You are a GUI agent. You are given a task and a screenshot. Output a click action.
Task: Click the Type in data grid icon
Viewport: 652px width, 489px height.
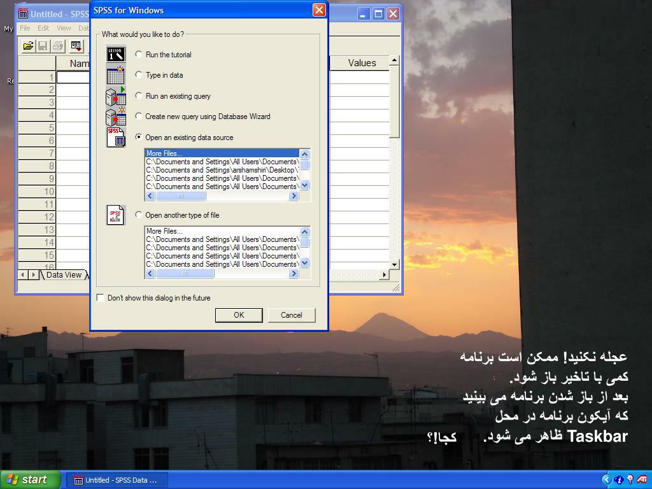coord(116,75)
